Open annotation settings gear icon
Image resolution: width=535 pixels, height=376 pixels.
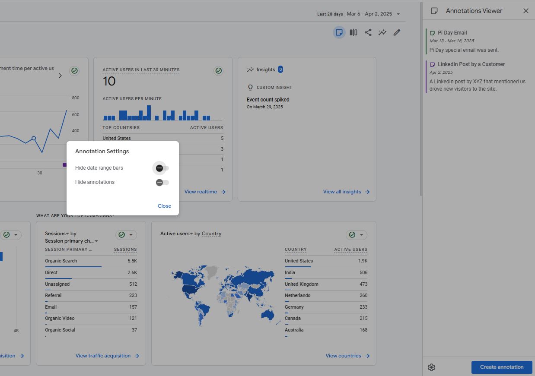click(431, 367)
